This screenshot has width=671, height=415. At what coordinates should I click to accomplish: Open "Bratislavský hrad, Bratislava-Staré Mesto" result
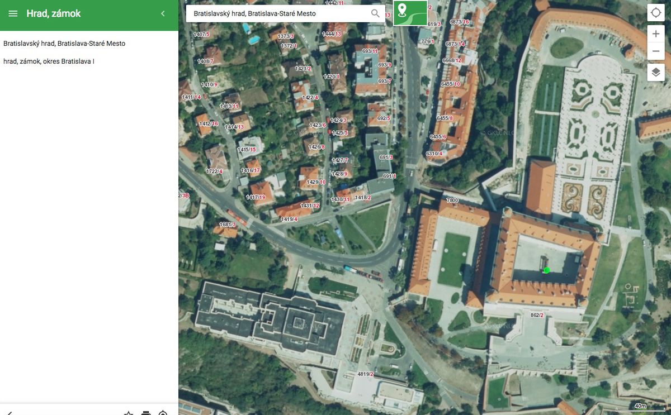pos(64,43)
